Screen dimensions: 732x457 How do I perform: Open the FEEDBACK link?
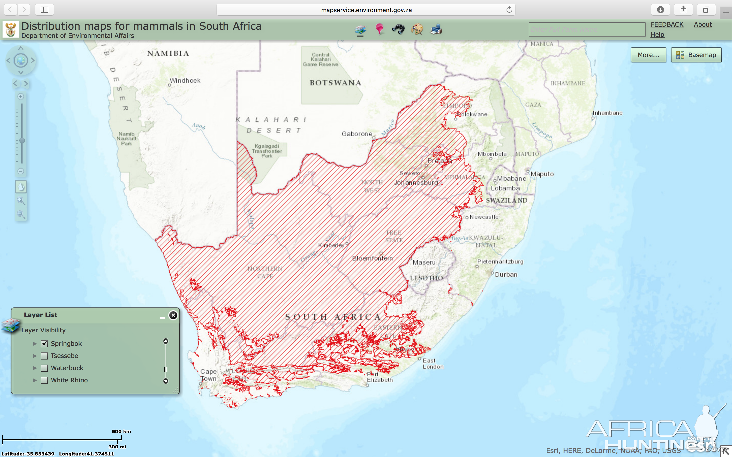[667, 24]
